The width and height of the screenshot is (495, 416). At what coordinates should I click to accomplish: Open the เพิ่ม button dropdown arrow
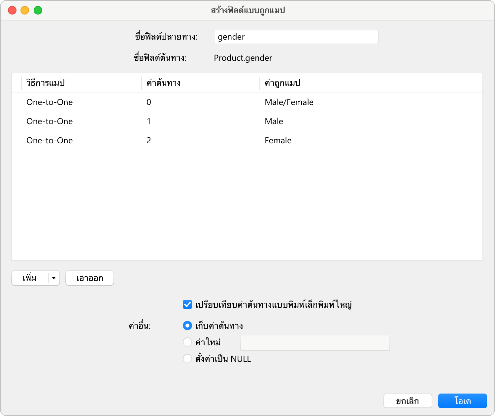point(54,278)
